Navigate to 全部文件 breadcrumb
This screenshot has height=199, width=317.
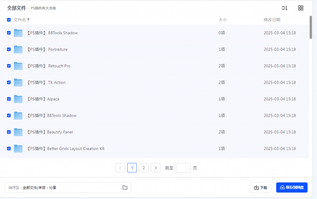point(17,8)
